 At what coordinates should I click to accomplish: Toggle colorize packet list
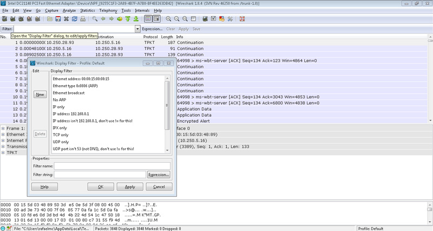click(148, 19)
